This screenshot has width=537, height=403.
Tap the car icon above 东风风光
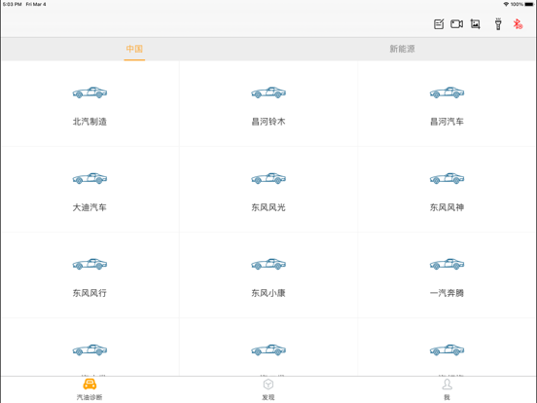(268, 178)
